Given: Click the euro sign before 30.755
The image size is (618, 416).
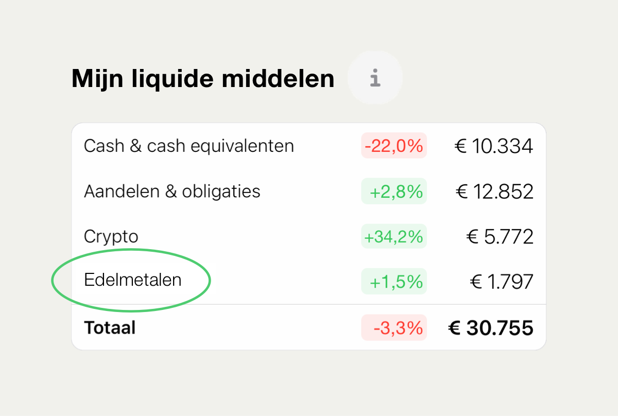Looking at the screenshot, I should point(454,328).
